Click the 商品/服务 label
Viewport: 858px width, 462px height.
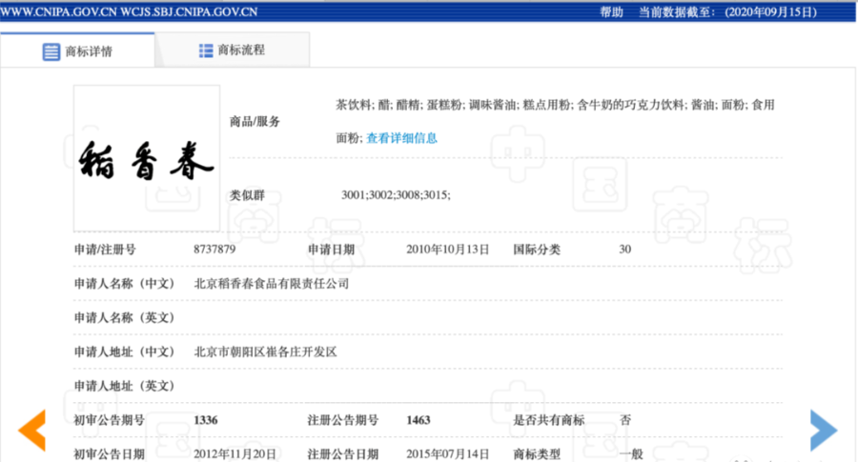[255, 121]
